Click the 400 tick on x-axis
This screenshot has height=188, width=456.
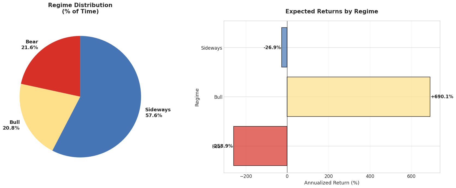coord(370,177)
